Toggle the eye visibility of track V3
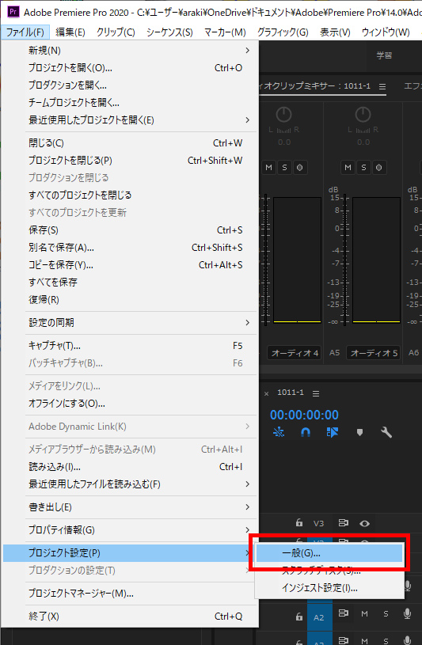 364,523
